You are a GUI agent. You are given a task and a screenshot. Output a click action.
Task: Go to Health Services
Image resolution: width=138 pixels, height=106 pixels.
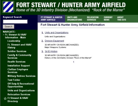[x=16, y=62]
